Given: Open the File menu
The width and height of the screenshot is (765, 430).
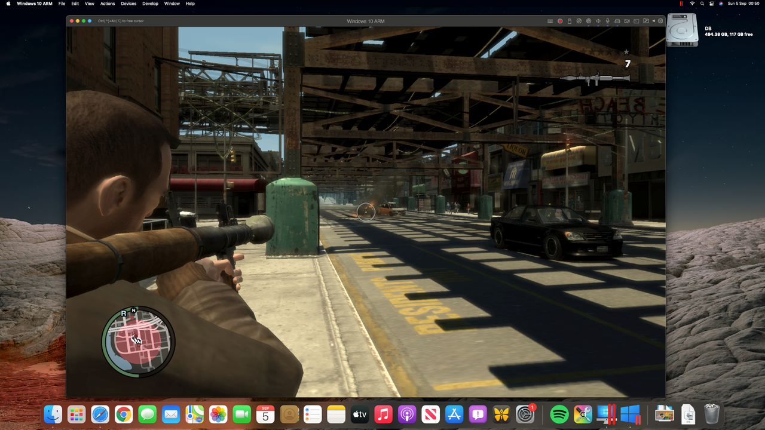Looking at the screenshot, I should coord(62,4).
